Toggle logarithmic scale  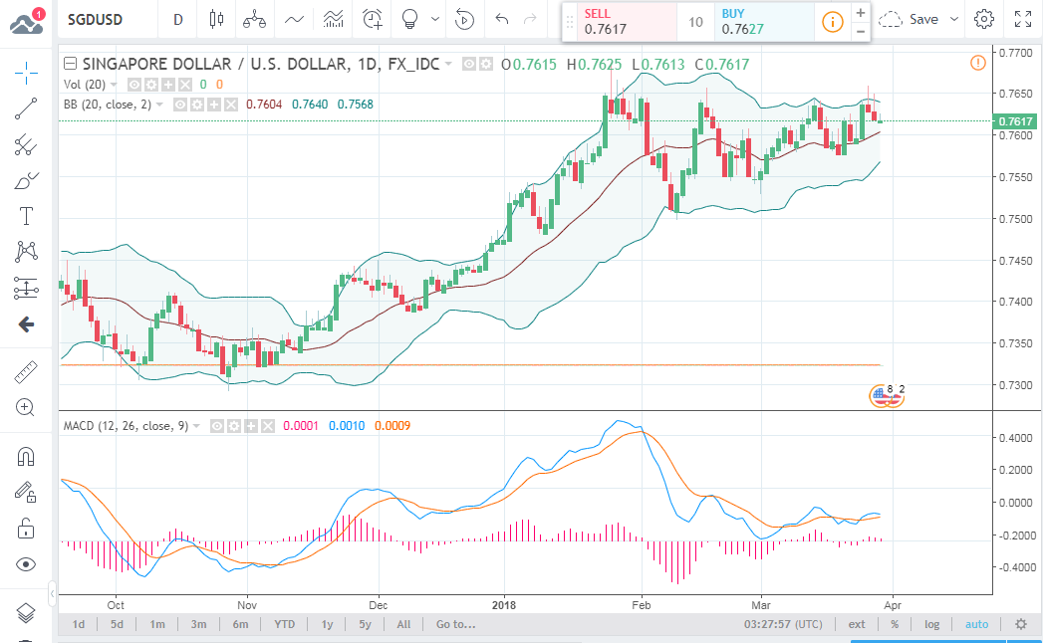point(931,624)
